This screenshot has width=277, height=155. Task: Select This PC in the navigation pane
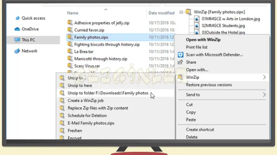28,40
